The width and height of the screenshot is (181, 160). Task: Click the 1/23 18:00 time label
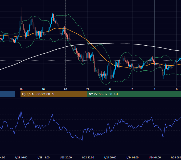43,157
